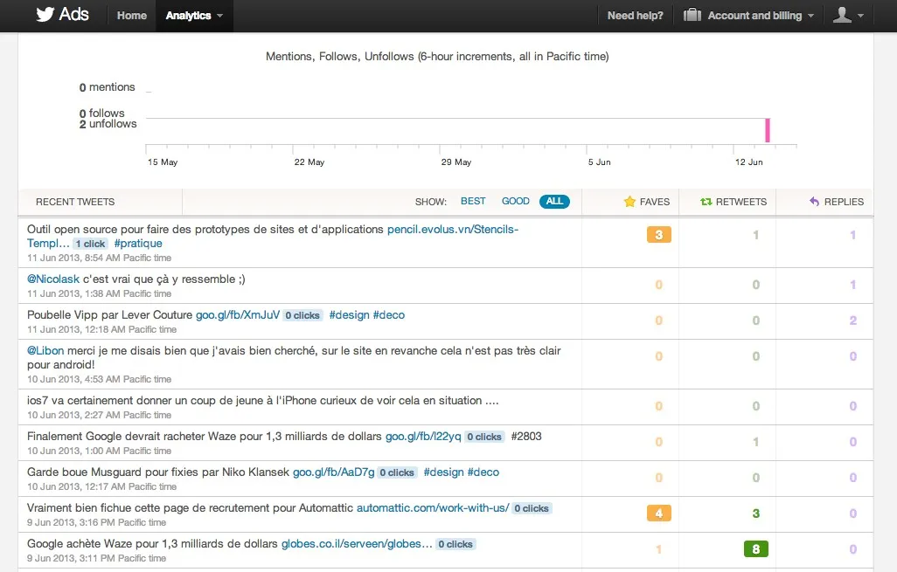Click the green 8 retweets badge
The width and height of the screenshot is (897, 572).
(x=755, y=549)
